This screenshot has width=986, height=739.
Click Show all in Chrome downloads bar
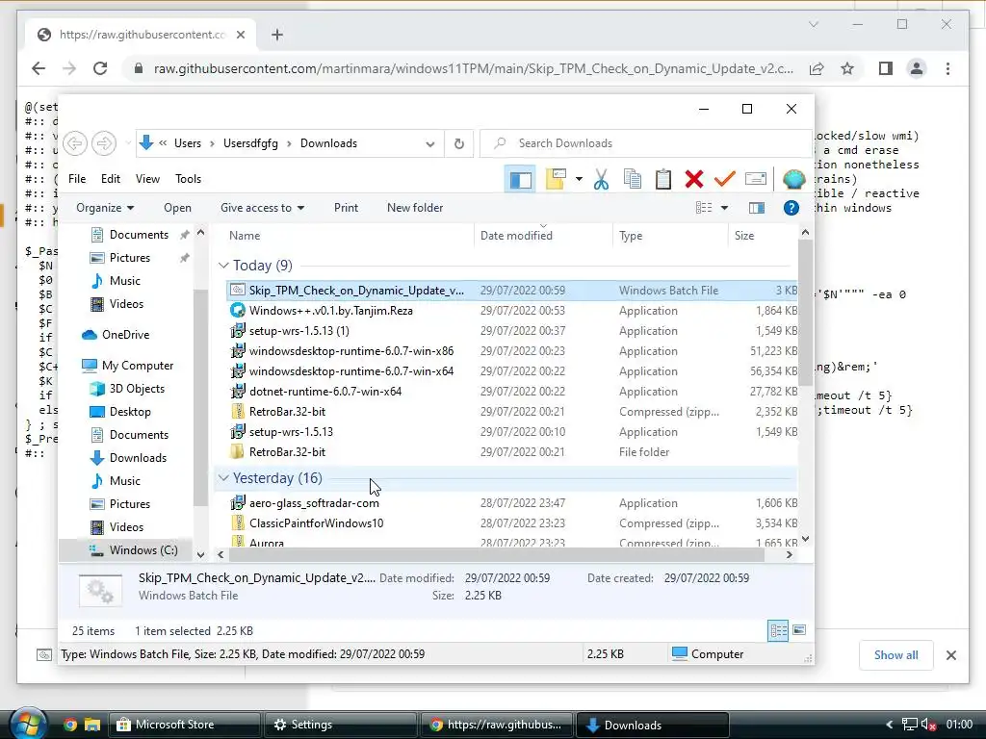[895, 655]
